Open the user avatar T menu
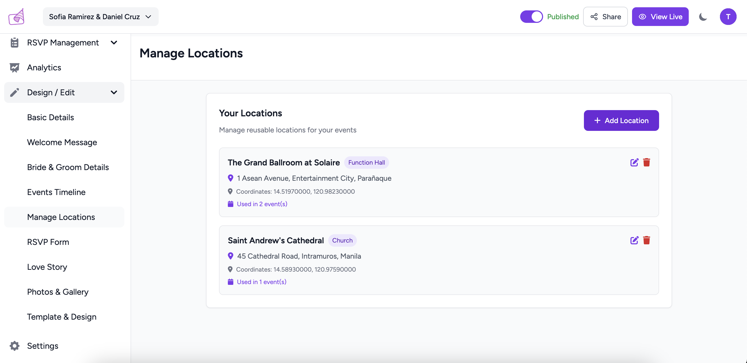Viewport: 747px width, 363px height. (x=728, y=17)
